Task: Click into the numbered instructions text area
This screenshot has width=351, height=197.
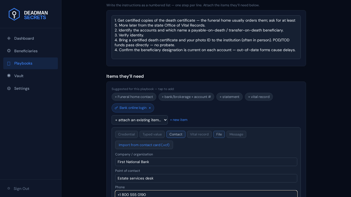Action: (x=206, y=37)
